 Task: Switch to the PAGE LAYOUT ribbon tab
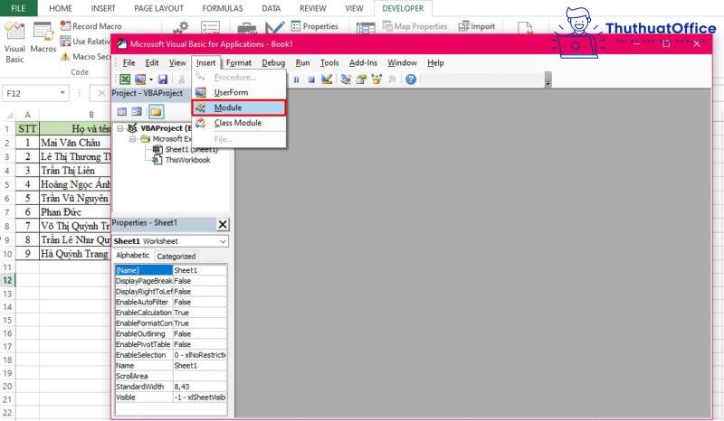pyautogui.click(x=159, y=8)
